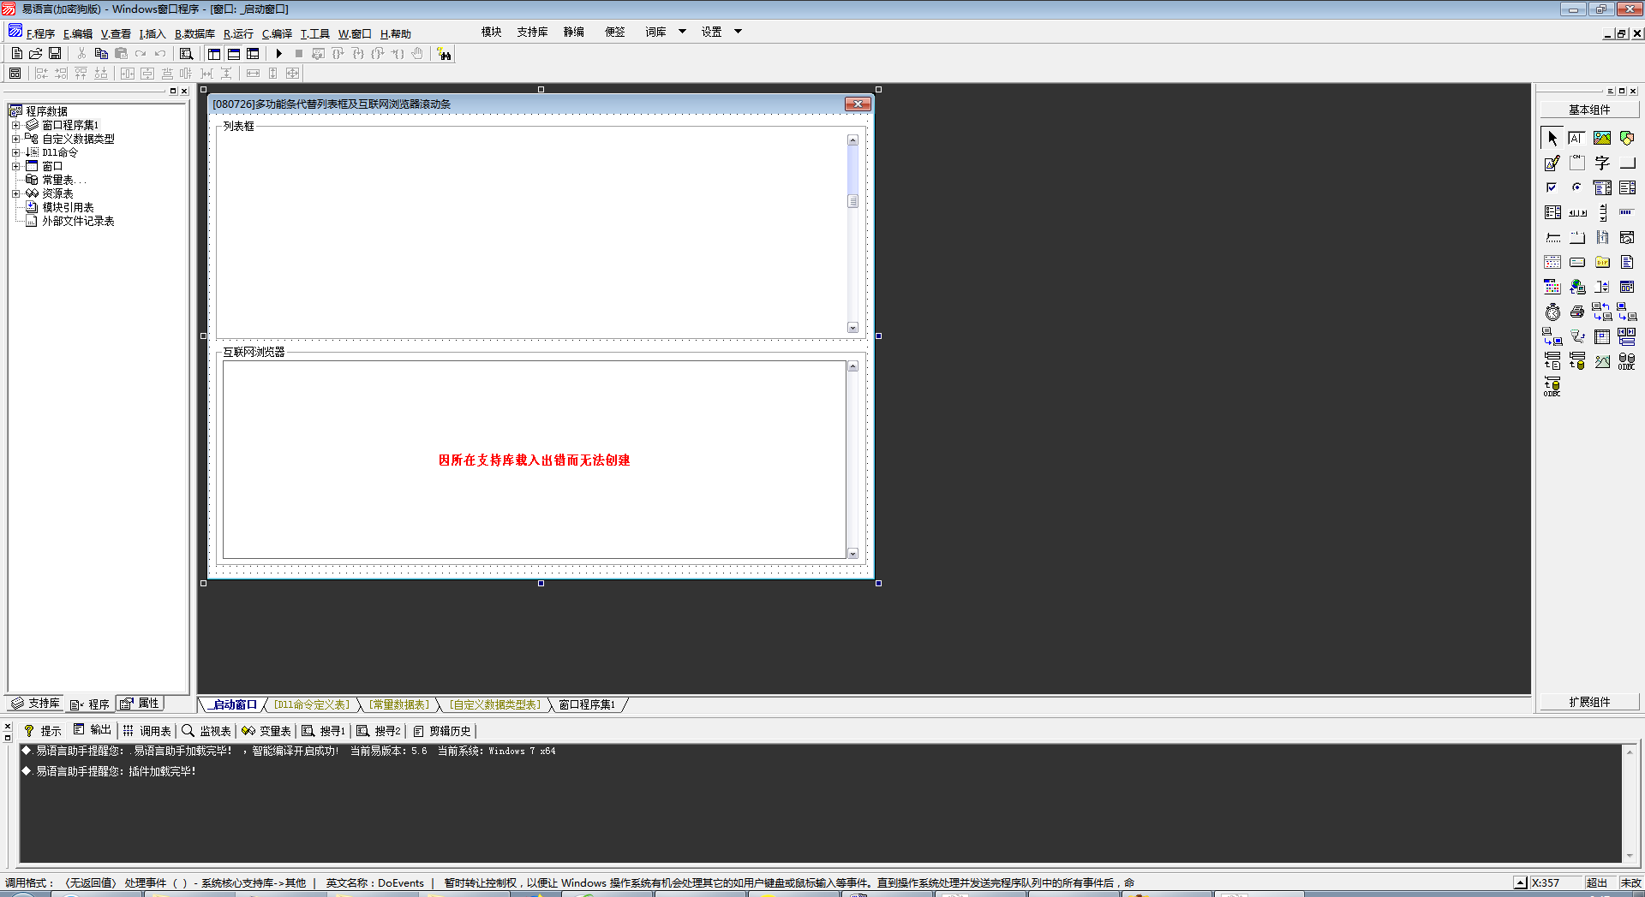The height and width of the screenshot is (897, 1645).
Task: Expand the 资源表 tree node
Action: click(x=15, y=193)
